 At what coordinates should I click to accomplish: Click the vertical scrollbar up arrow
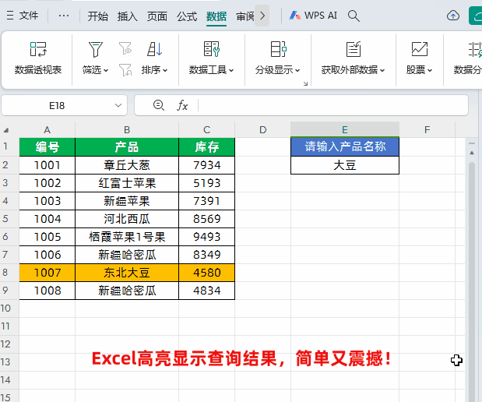tap(472, 153)
